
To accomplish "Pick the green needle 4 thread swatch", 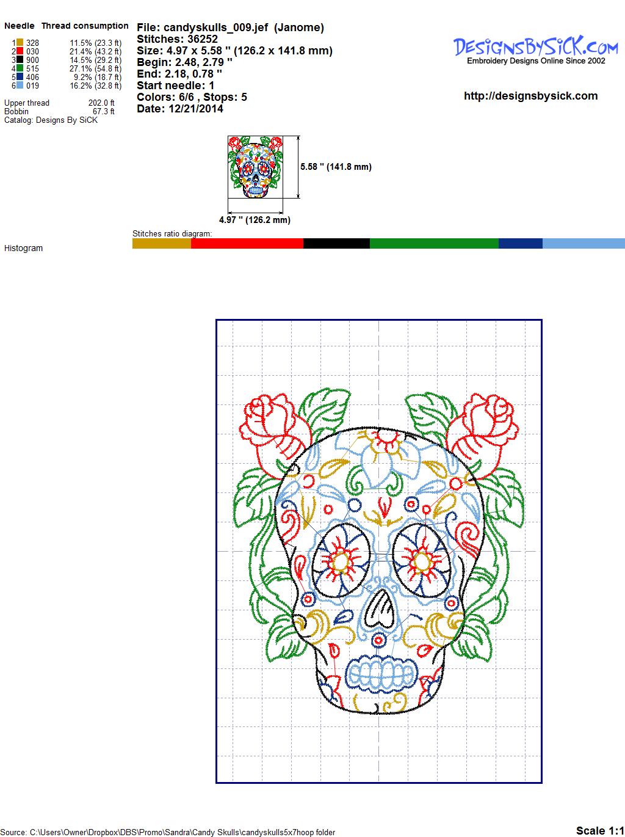I will tap(20, 68).
